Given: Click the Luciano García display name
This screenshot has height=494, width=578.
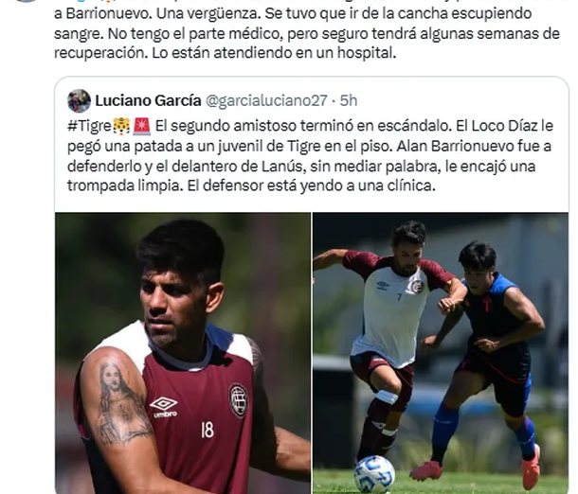Looking at the screenshot, I should tap(148, 100).
